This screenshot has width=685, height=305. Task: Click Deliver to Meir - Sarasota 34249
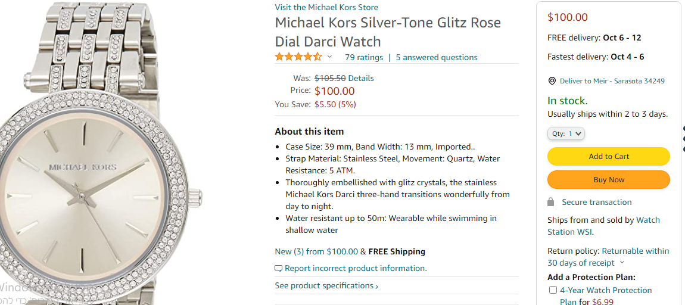612,81
